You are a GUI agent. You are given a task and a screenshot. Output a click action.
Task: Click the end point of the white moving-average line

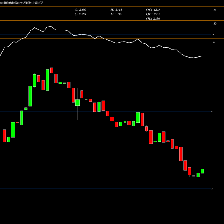coord(202,56)
